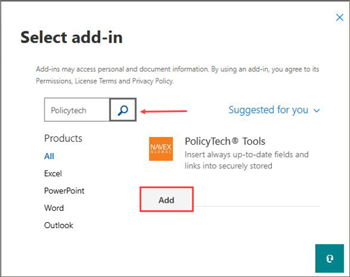This screenshot has width=350, height=277.
Task: Click the magnifier search icon button
Action: click(123, 110)
